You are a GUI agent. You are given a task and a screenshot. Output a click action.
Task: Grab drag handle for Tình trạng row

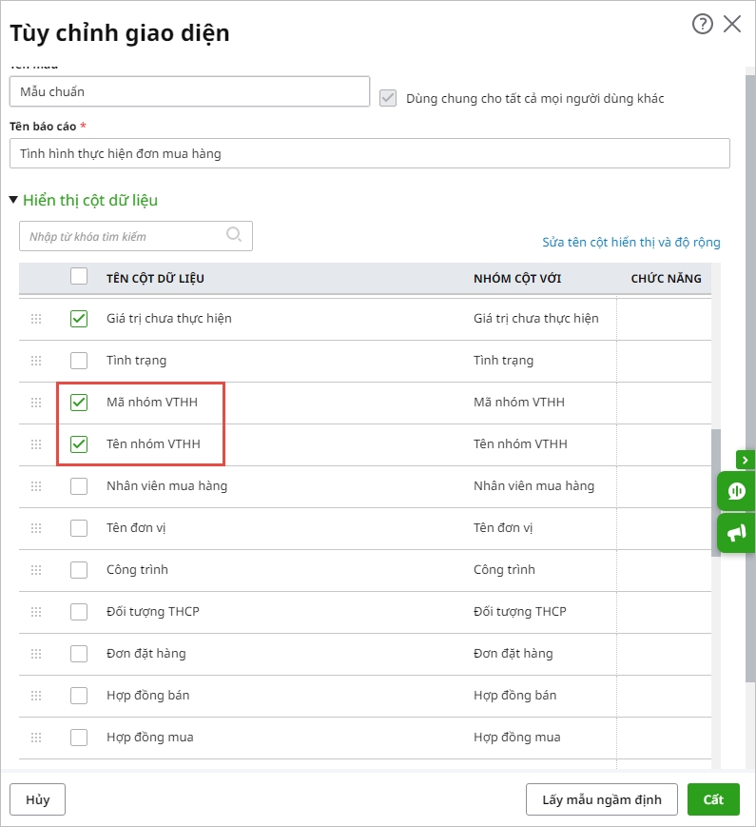(36, 361)
